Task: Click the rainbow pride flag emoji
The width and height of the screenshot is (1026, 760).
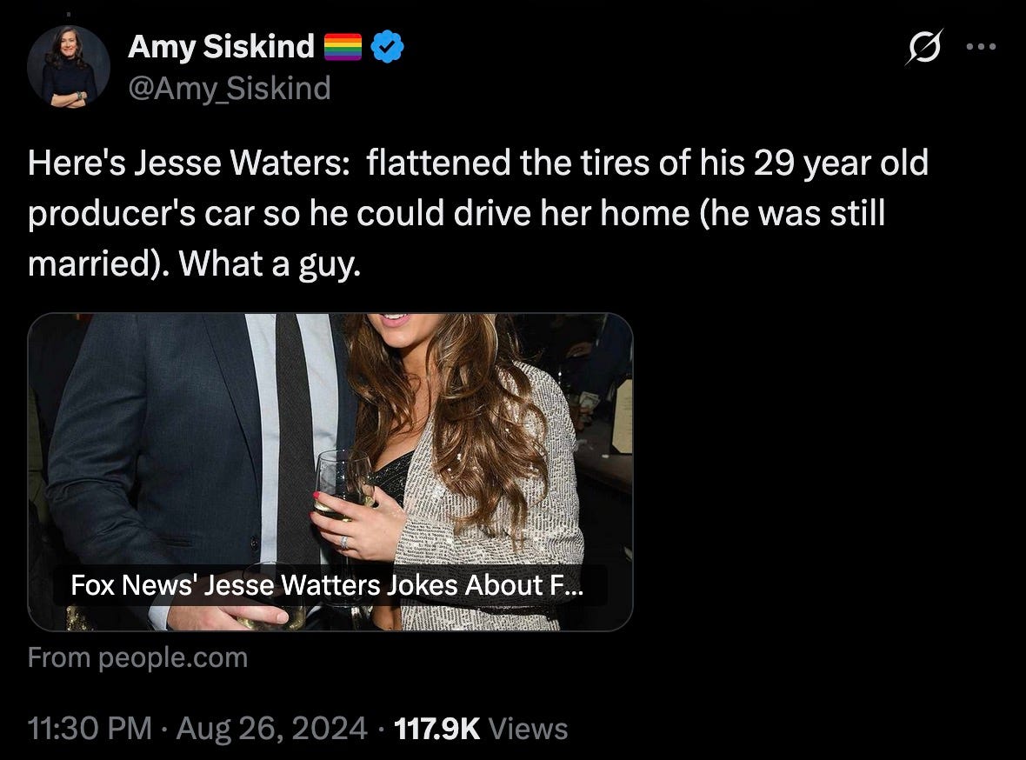Action: pyautogui.click(x=343, y=47)
